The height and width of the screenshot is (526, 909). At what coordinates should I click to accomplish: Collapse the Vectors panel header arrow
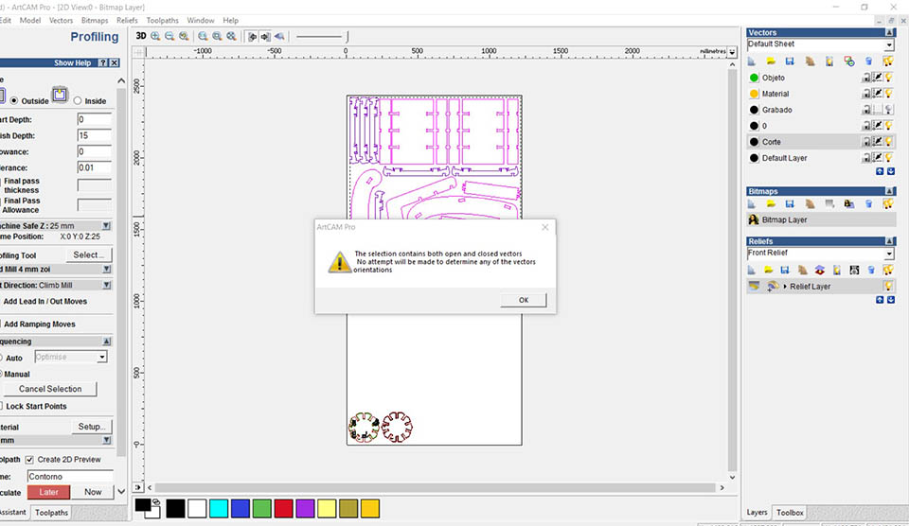(889, 32)
